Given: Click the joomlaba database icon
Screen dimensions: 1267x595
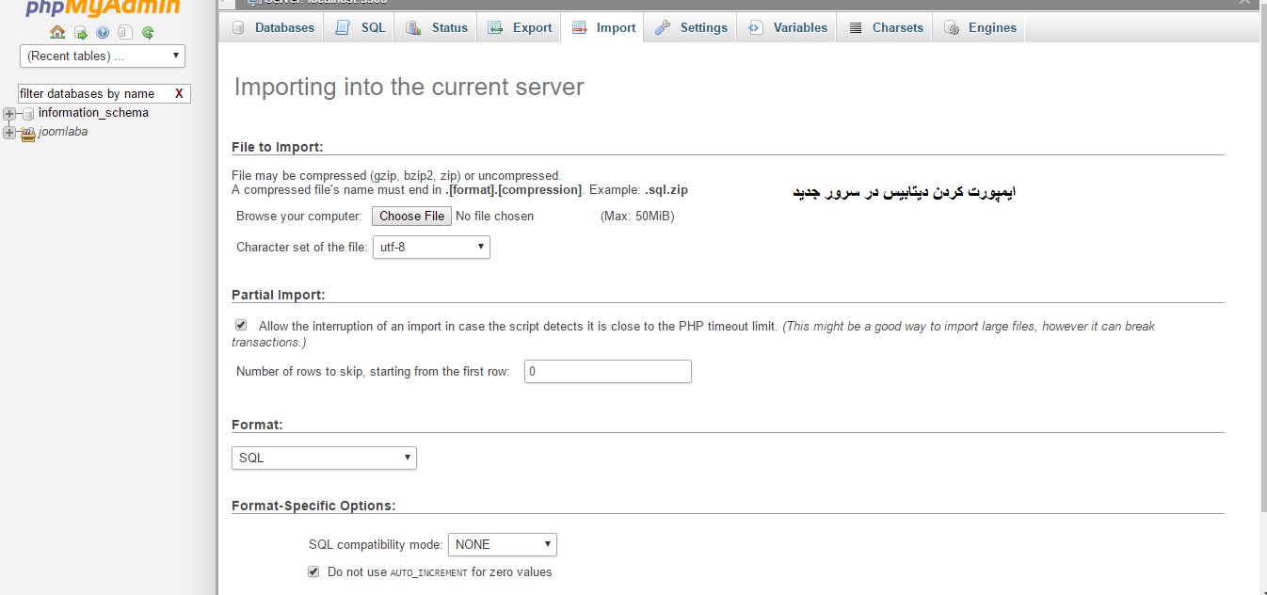Looking at the screenshot, I should coord(28,133).
